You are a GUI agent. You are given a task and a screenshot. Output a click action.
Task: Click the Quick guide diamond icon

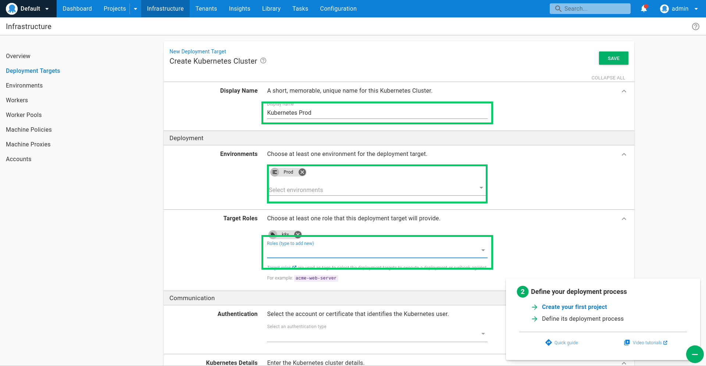pos(548,342)
